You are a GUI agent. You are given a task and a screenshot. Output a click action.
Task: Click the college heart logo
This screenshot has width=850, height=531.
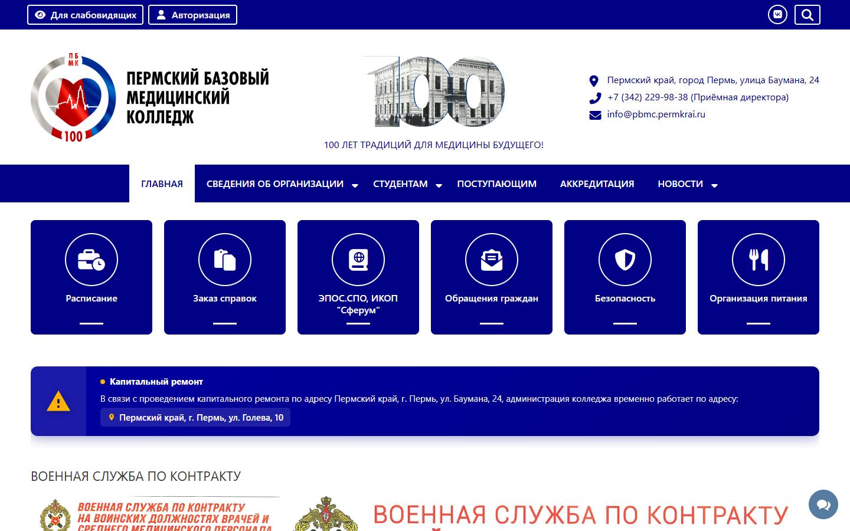click(74, 98)
